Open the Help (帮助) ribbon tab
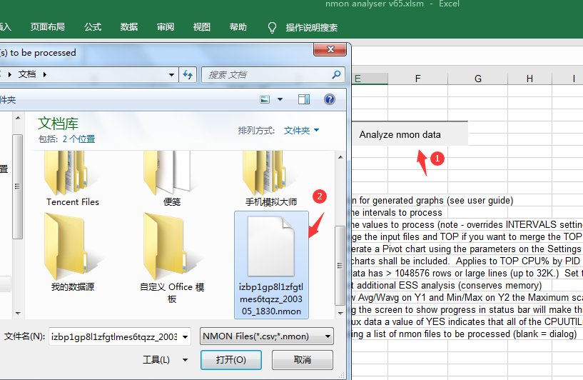The image size is (583, 380). (x=238, y=27)
